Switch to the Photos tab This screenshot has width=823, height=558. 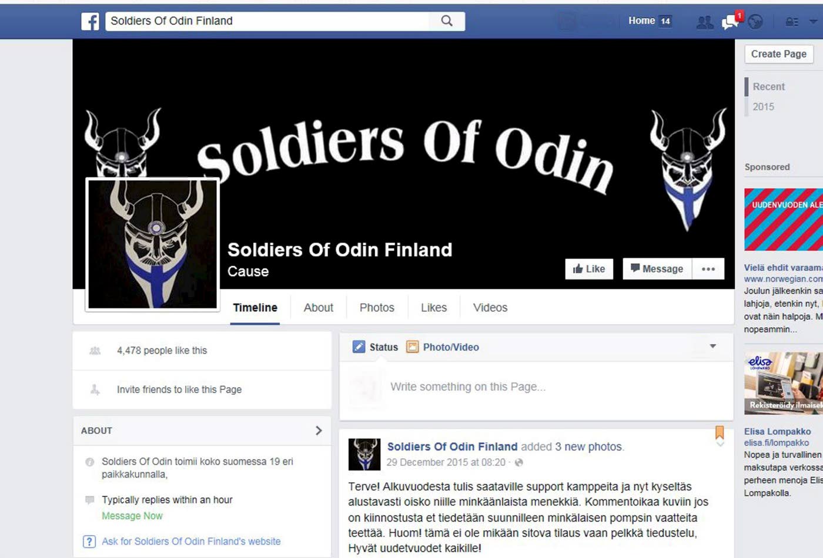[x=377, y=307]
